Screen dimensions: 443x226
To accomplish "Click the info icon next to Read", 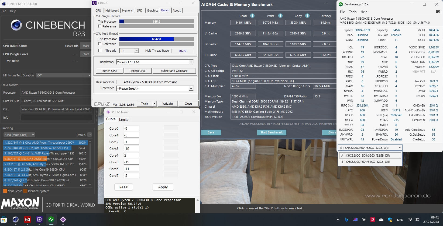I will pos(252,16).
